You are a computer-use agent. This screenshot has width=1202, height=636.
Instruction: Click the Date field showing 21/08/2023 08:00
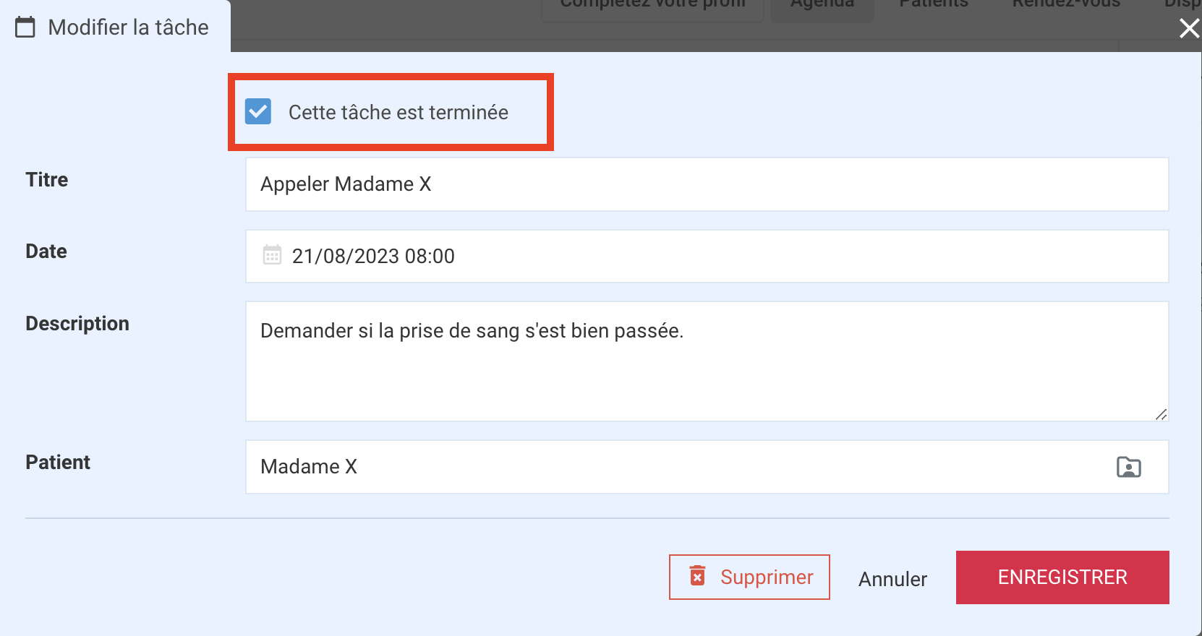point(707,256)
